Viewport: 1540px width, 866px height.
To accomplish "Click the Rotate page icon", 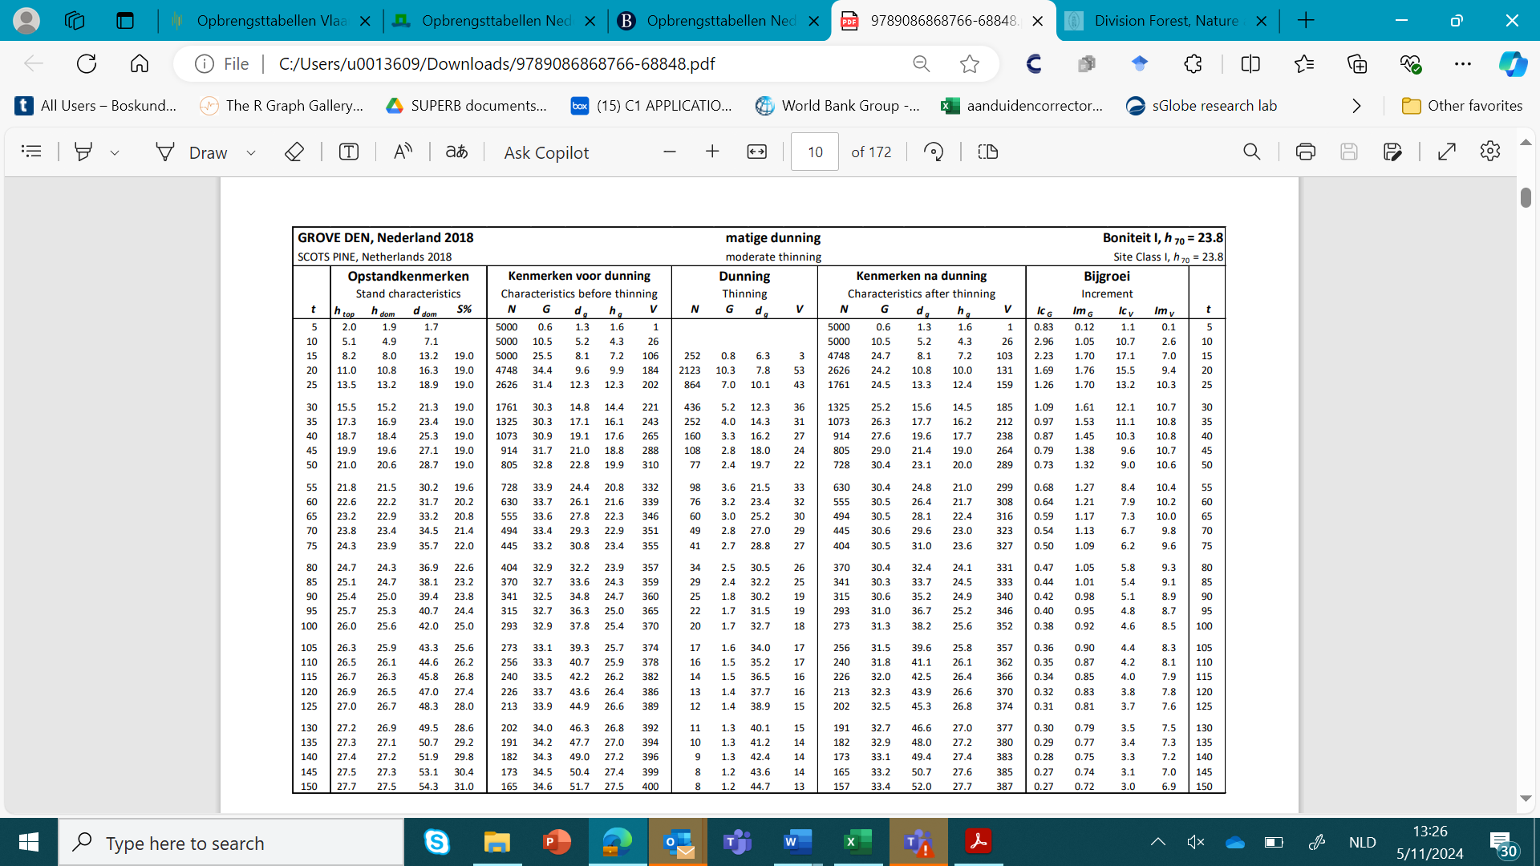I will pos(934,152).
